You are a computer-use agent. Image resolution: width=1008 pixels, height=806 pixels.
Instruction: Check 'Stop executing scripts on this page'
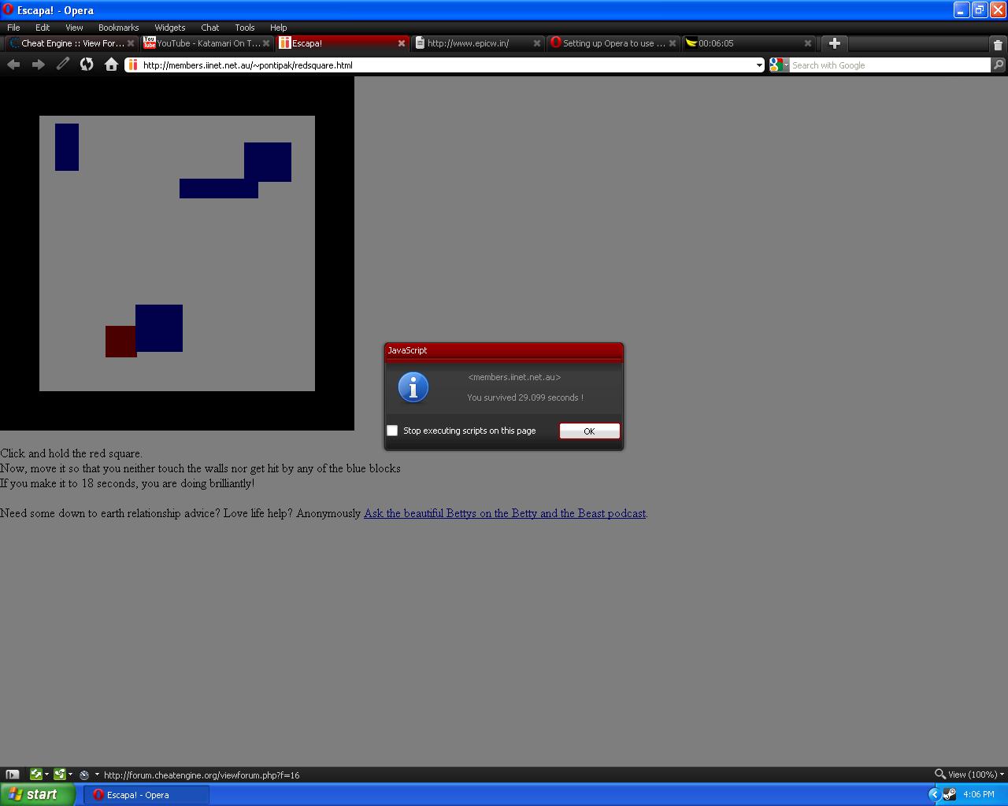point(392,431)
